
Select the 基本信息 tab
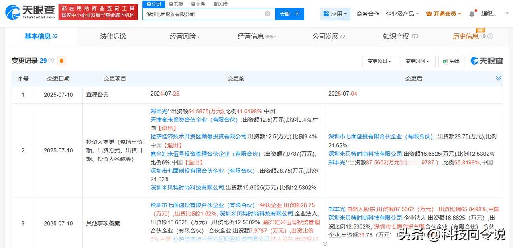[x=41, y=37]
